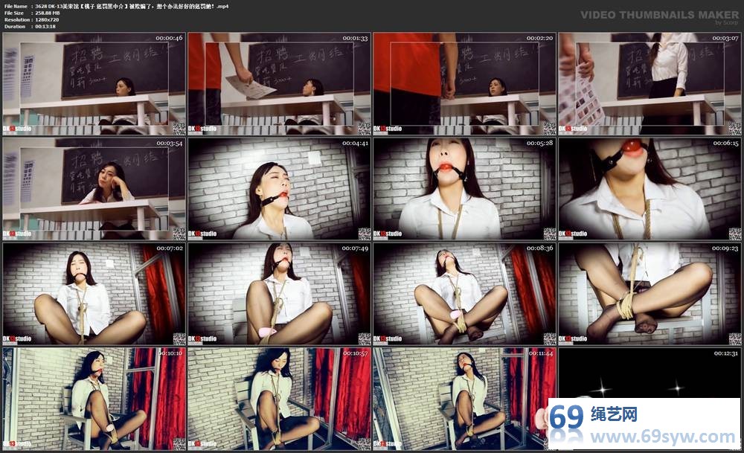Image resolution: width=744 pixels, height=453 pixels.
Task: Select the frame at 00:06:15
Action: (x=650, y=189)
